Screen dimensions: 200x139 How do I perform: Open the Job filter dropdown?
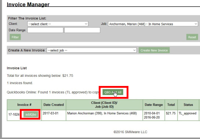pos(153,24)
